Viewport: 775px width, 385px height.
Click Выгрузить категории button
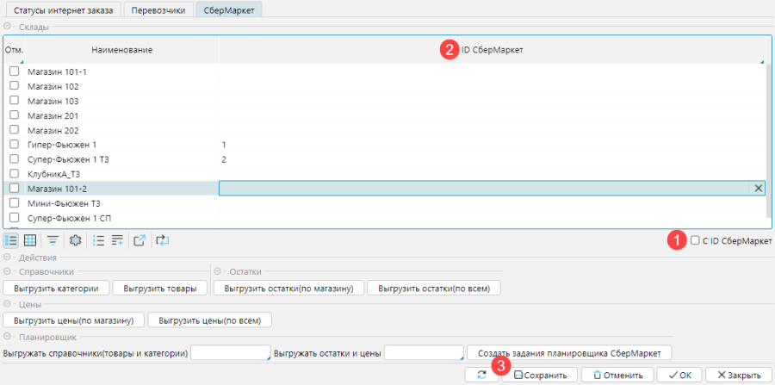pos(57,288)
